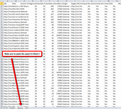Click the 'Only follo' header cell
The image size is (121, 109).
coord(109,4)
